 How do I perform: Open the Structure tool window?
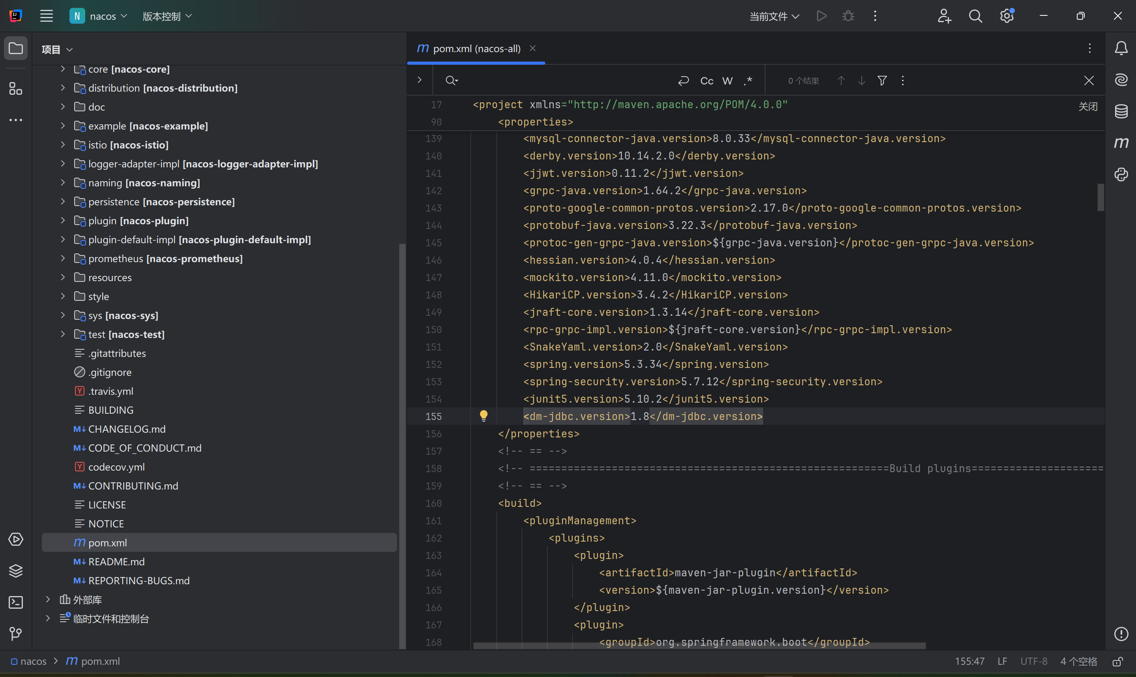click(15, 88)
